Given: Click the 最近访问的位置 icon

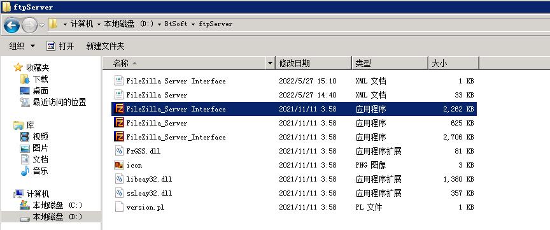Looking at the screenshot, I should click(x=25, y=102).
